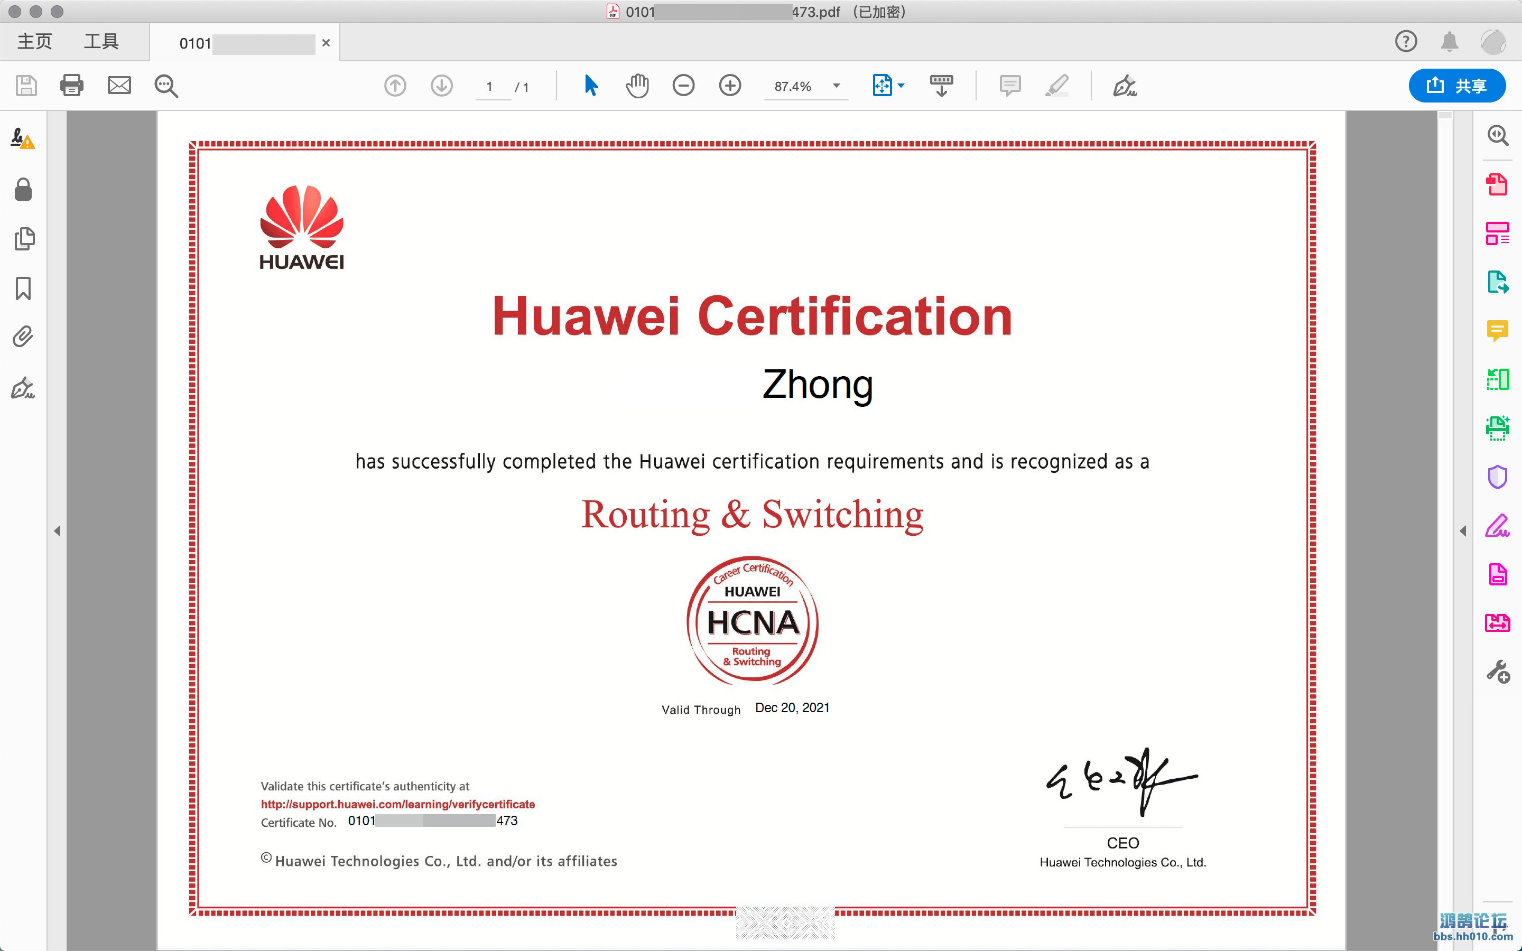Open the left sidebar signatures pen panel
The image size is (1522, 951).
[23, 388]
